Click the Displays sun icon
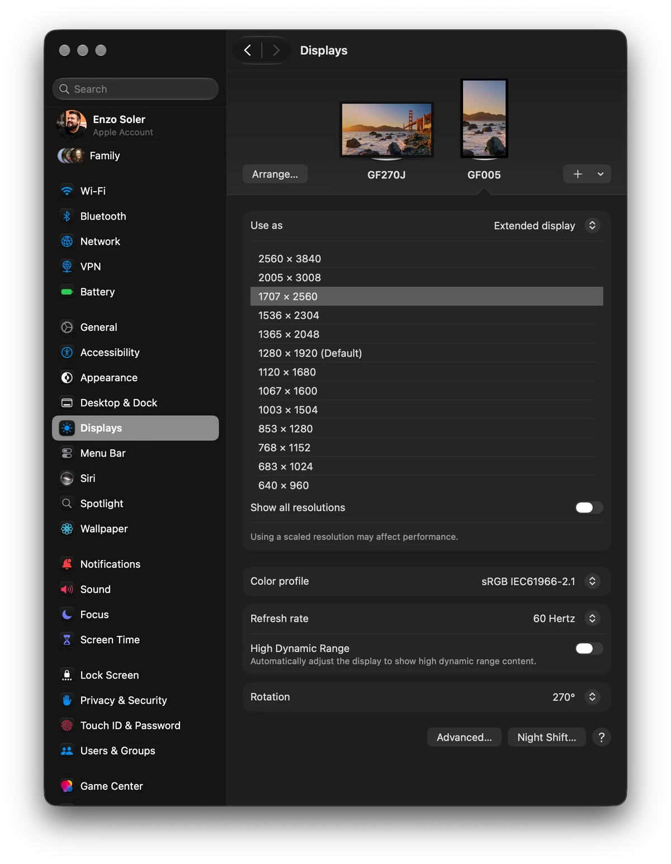 [x=67, y=428]
